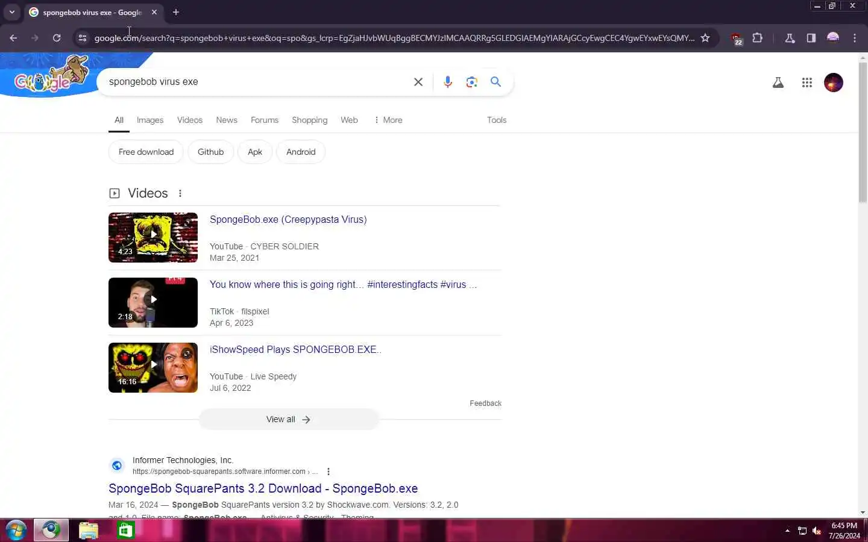Open network icon in system tray
The width and height of the screenshot is (868, 542).
click(802, 531)
